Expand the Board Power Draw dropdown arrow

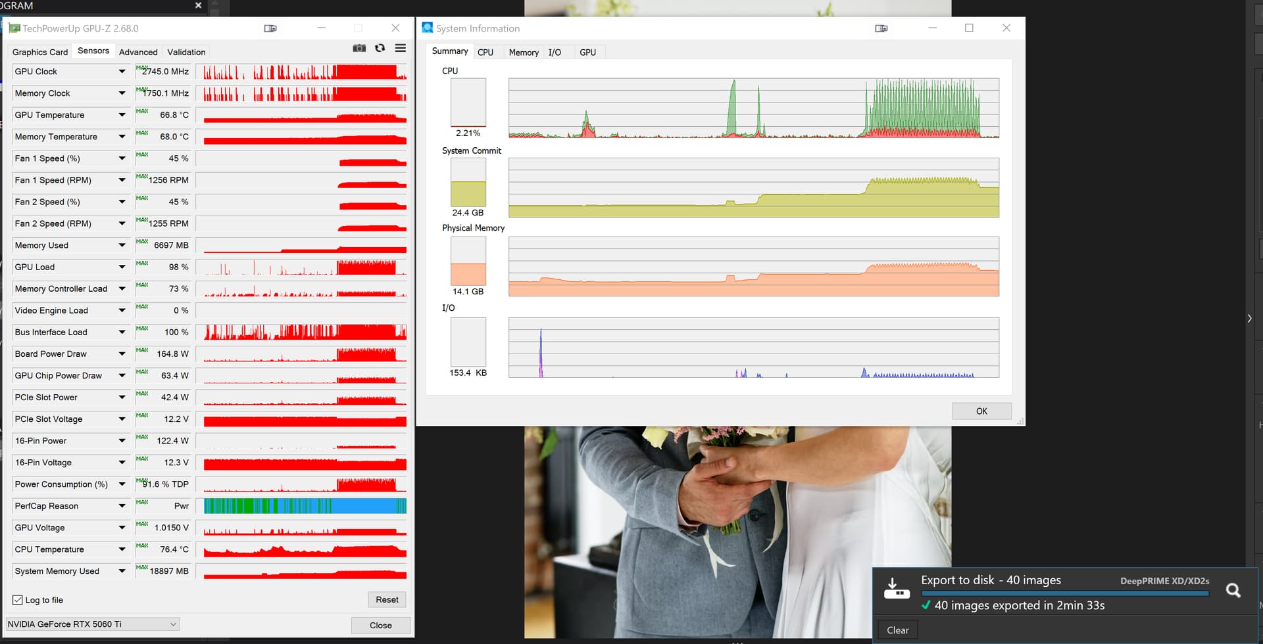click(122, 354)
